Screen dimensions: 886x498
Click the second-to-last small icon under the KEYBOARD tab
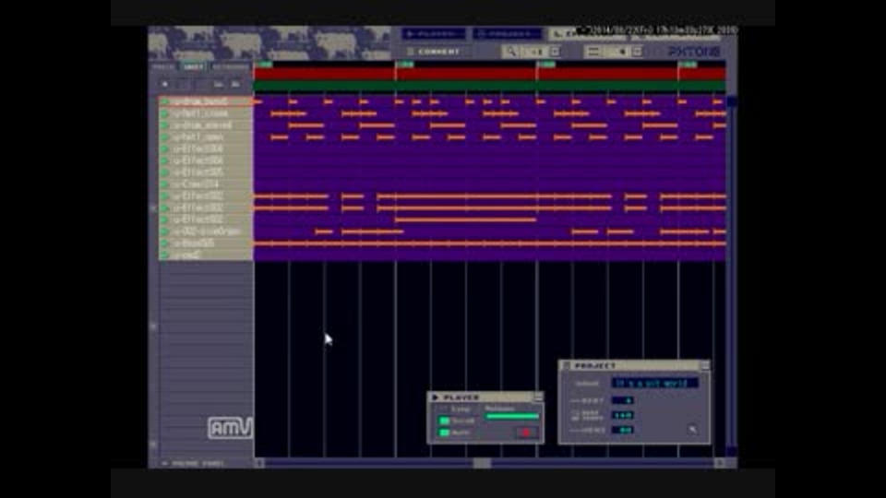tap(219, 84)
